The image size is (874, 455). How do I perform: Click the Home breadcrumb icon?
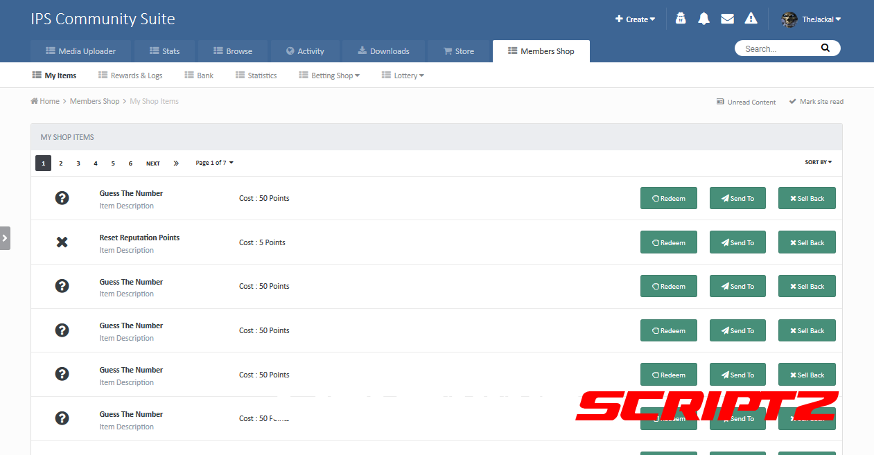coord(35,101)
